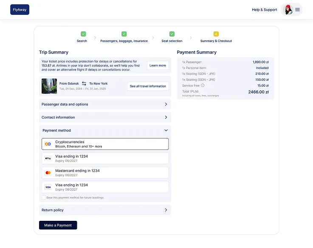This screenshot has width=313, height=248.
Task: Click the Seat selection step checkmark icon
Action: tap(172, 34)
